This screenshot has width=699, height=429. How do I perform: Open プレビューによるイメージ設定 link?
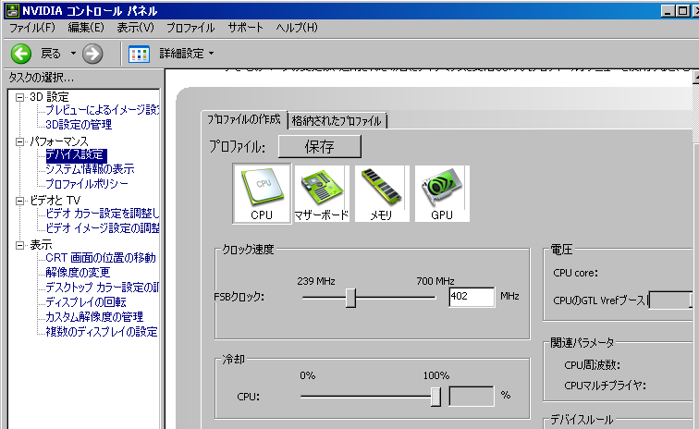coord(102,110)
